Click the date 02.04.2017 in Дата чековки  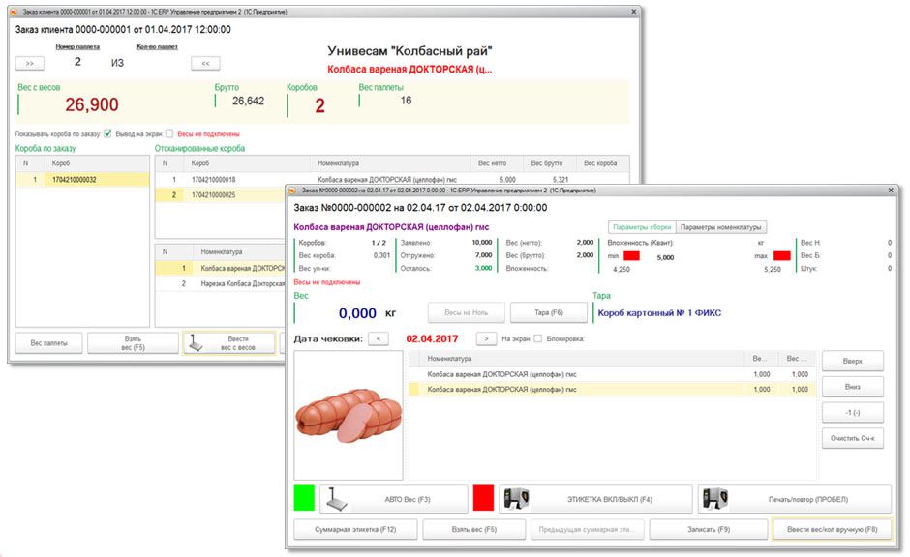click(x=433, y=338)
